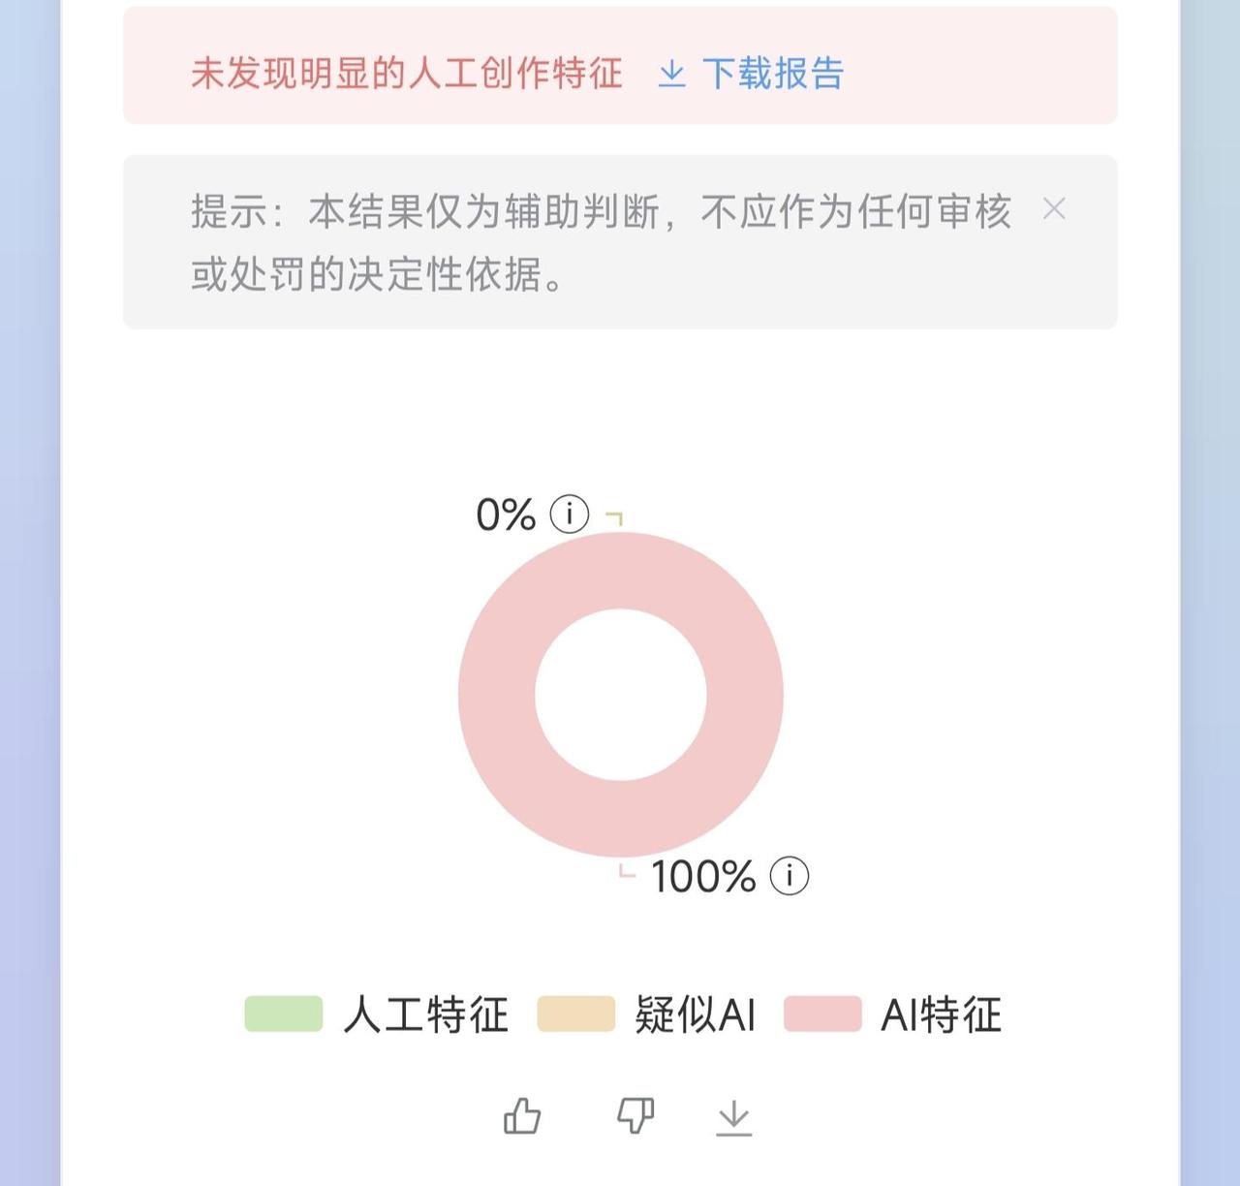The width and height of the screenshot is (1240, 1186).
Task: Click the 100% percentage label
Action: pyautogui.click(x=703, y=877)
